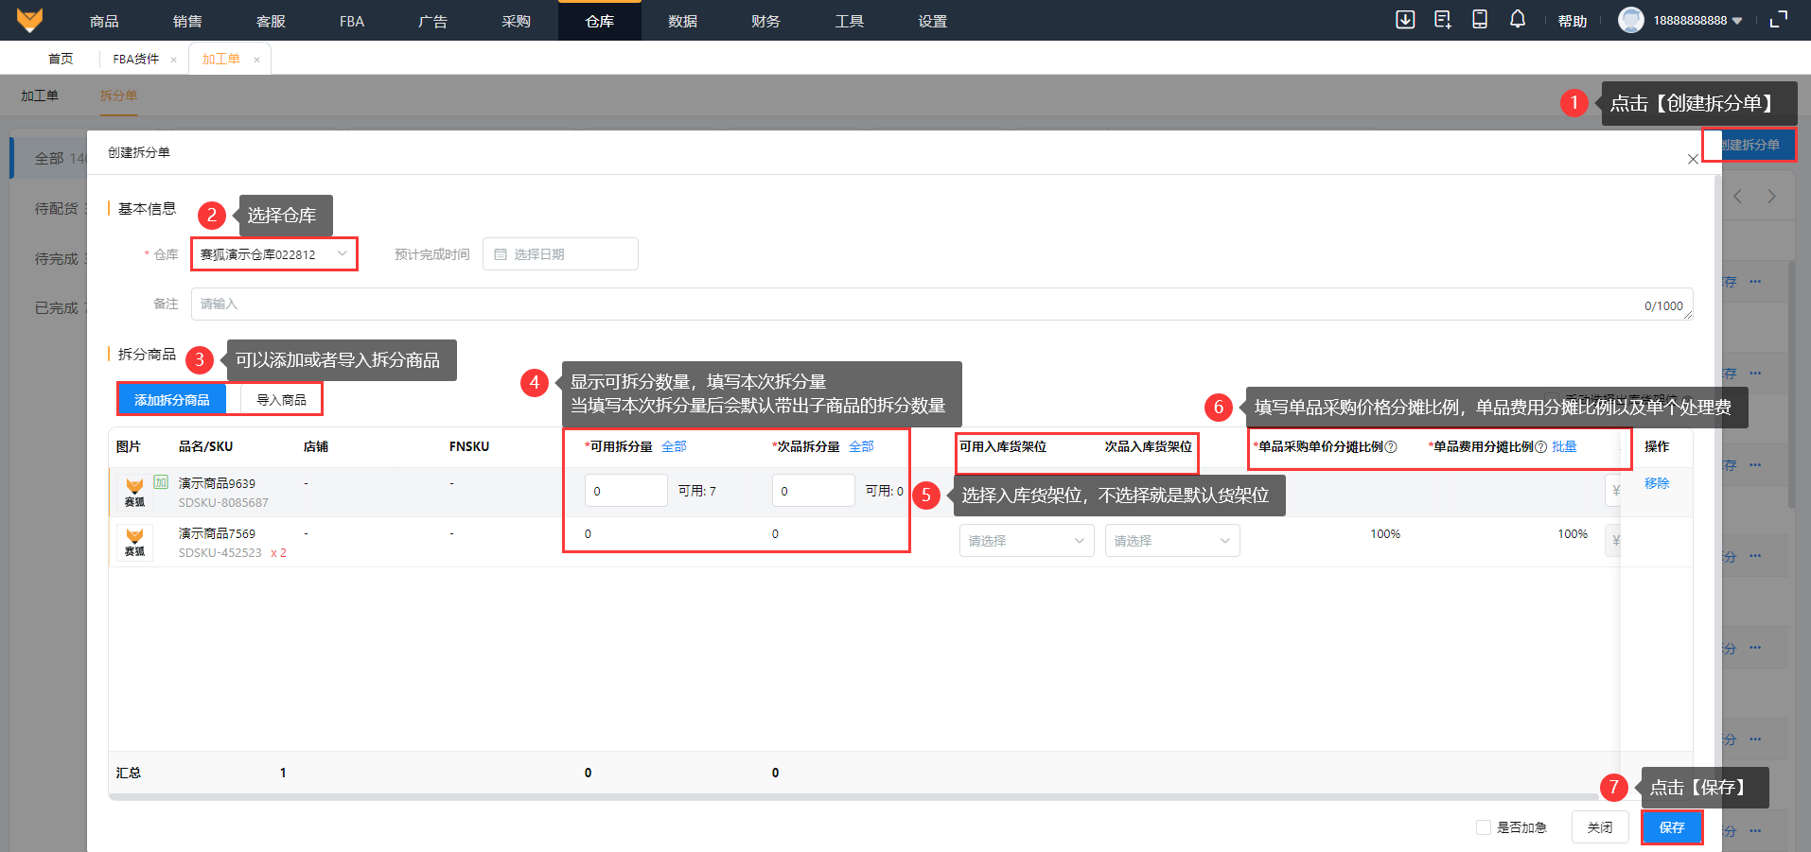This screenshot has width=1811, height=852.
Task: Open the 工具 menu
Action: pos(850,21)
